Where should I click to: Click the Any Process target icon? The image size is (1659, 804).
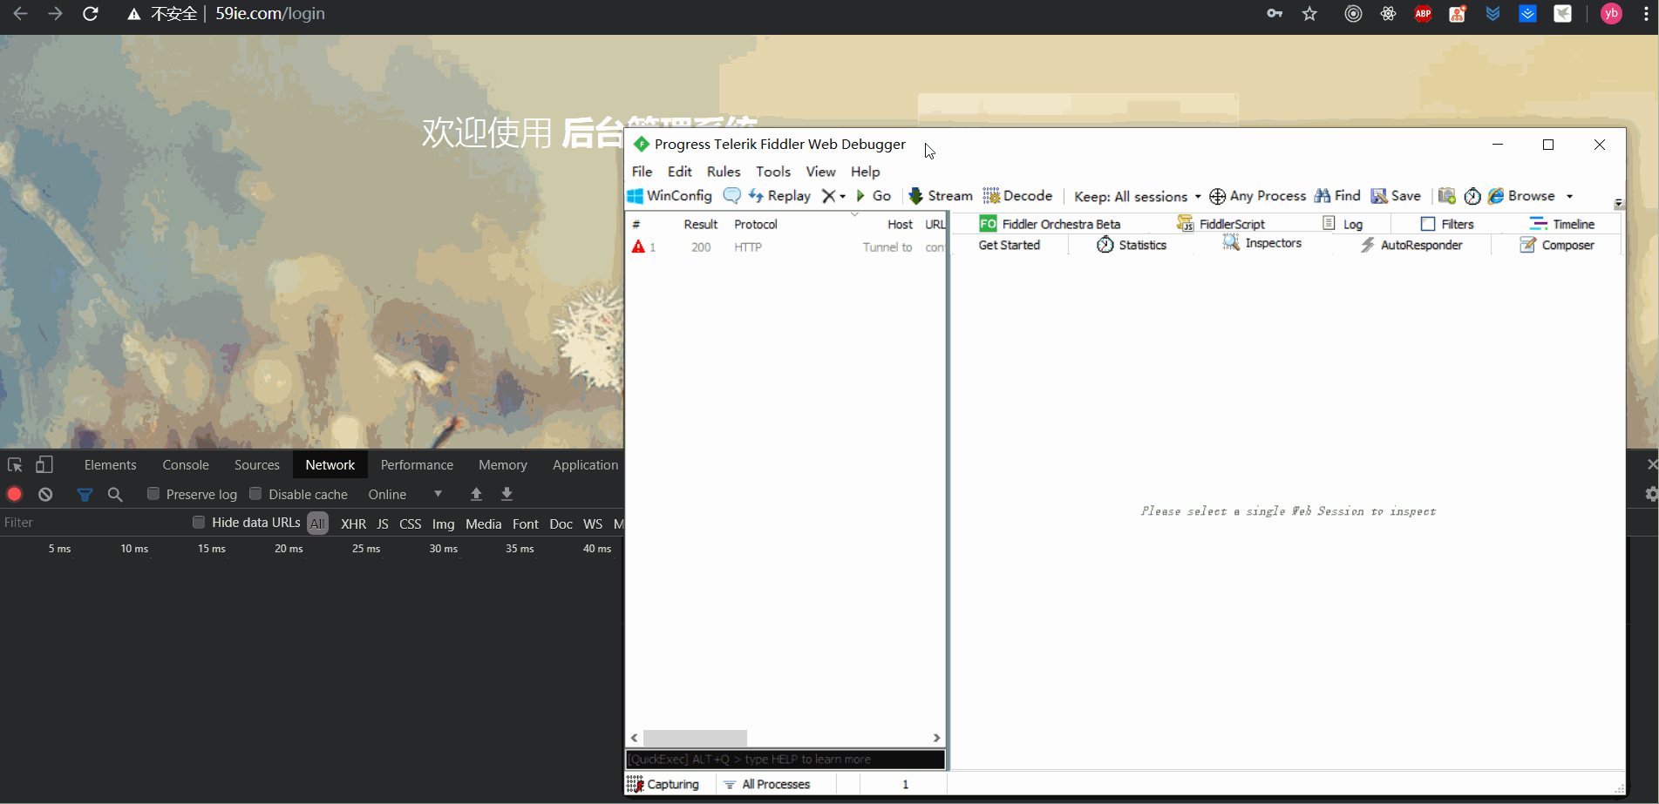coord(1218,197)
